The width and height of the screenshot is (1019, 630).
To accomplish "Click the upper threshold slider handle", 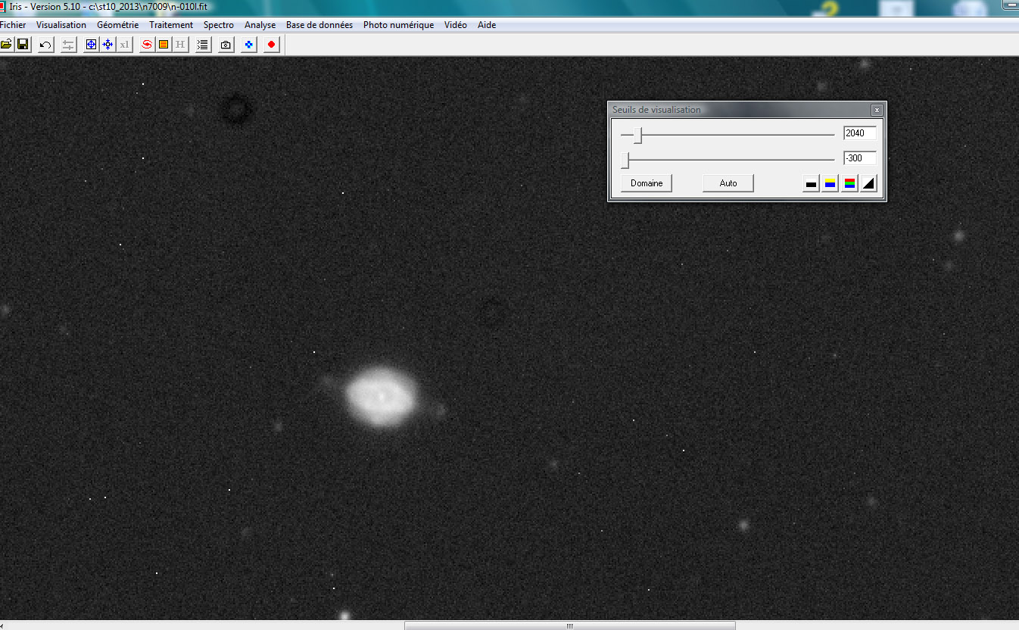I will click(638, 135).
